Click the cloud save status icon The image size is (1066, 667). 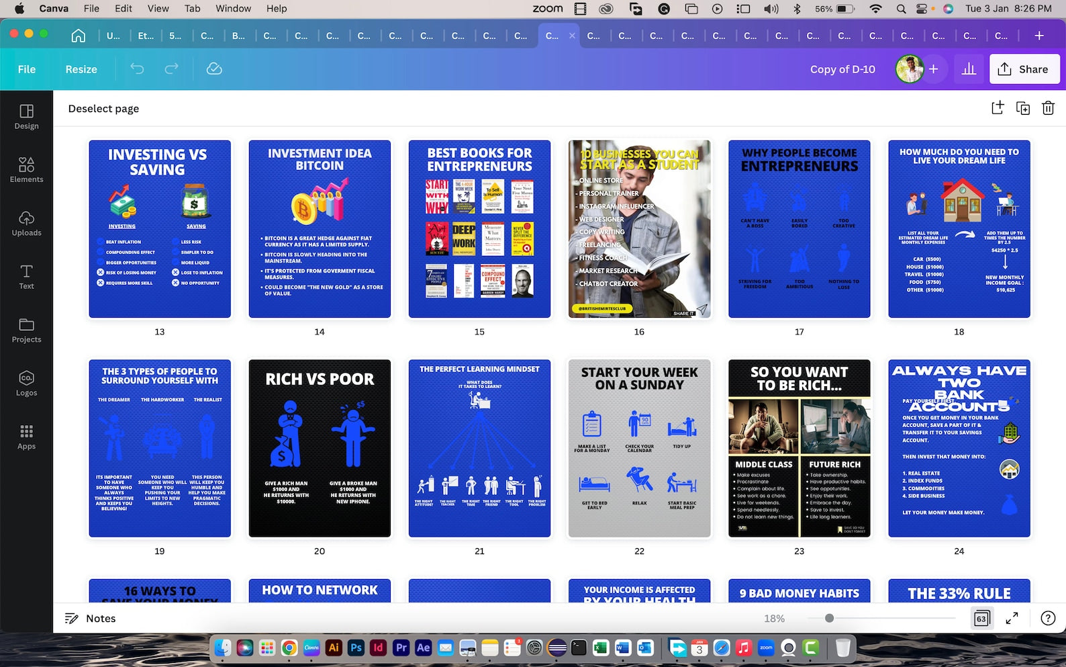214,69
